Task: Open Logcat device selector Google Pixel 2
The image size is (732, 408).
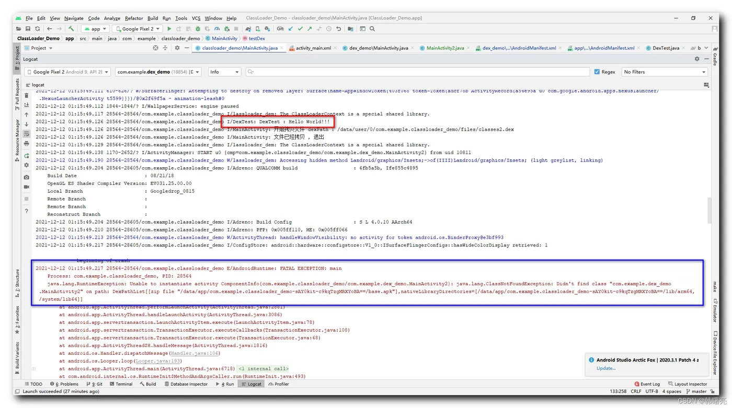Action: coord(67,72)
